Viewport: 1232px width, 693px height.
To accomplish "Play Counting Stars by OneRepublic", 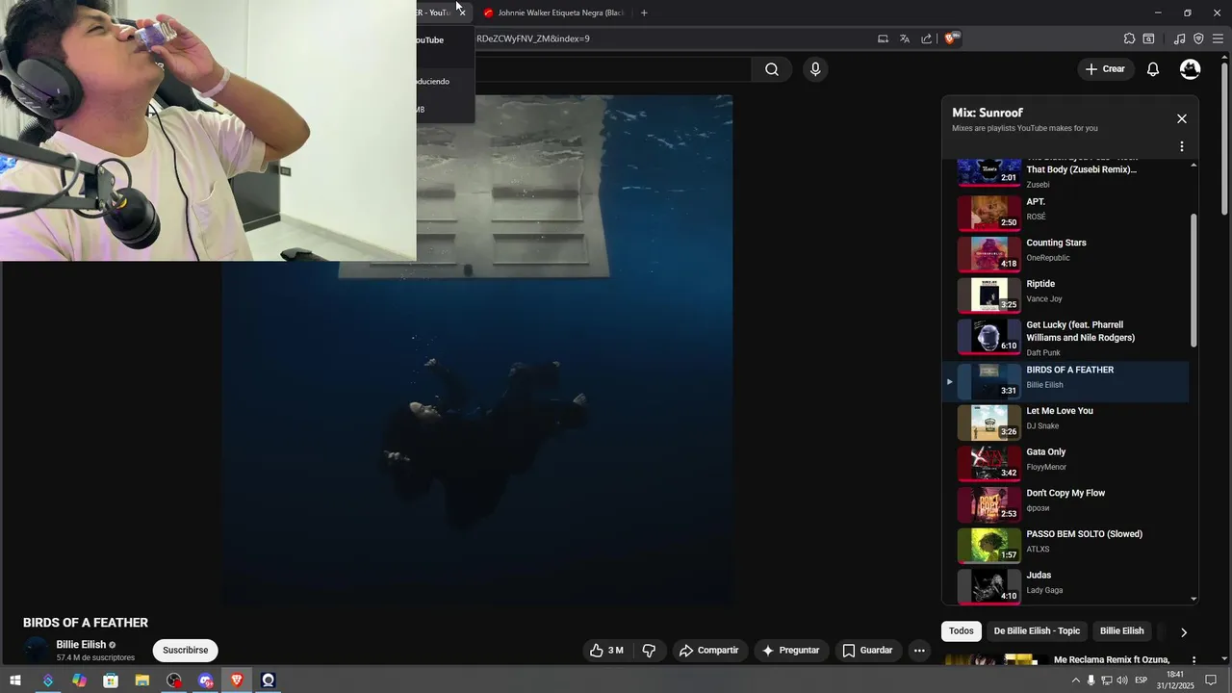I will (x=1065, y=254).
